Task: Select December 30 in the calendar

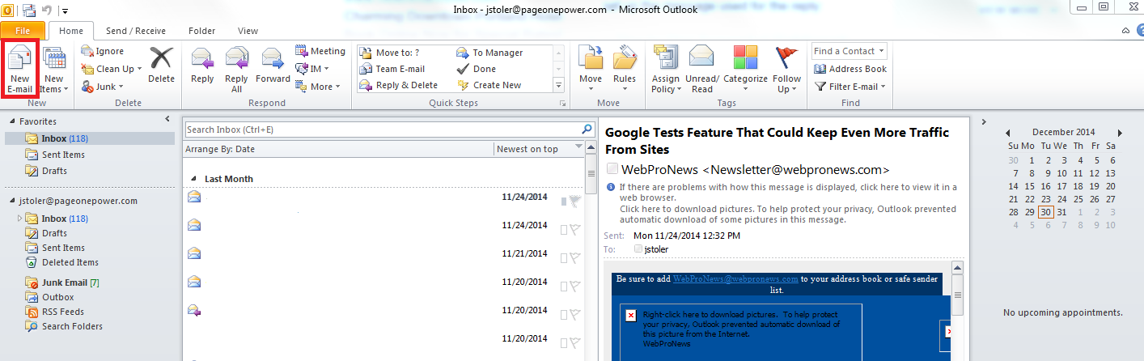Action: pyautogui.click(x=1046, y=212)
